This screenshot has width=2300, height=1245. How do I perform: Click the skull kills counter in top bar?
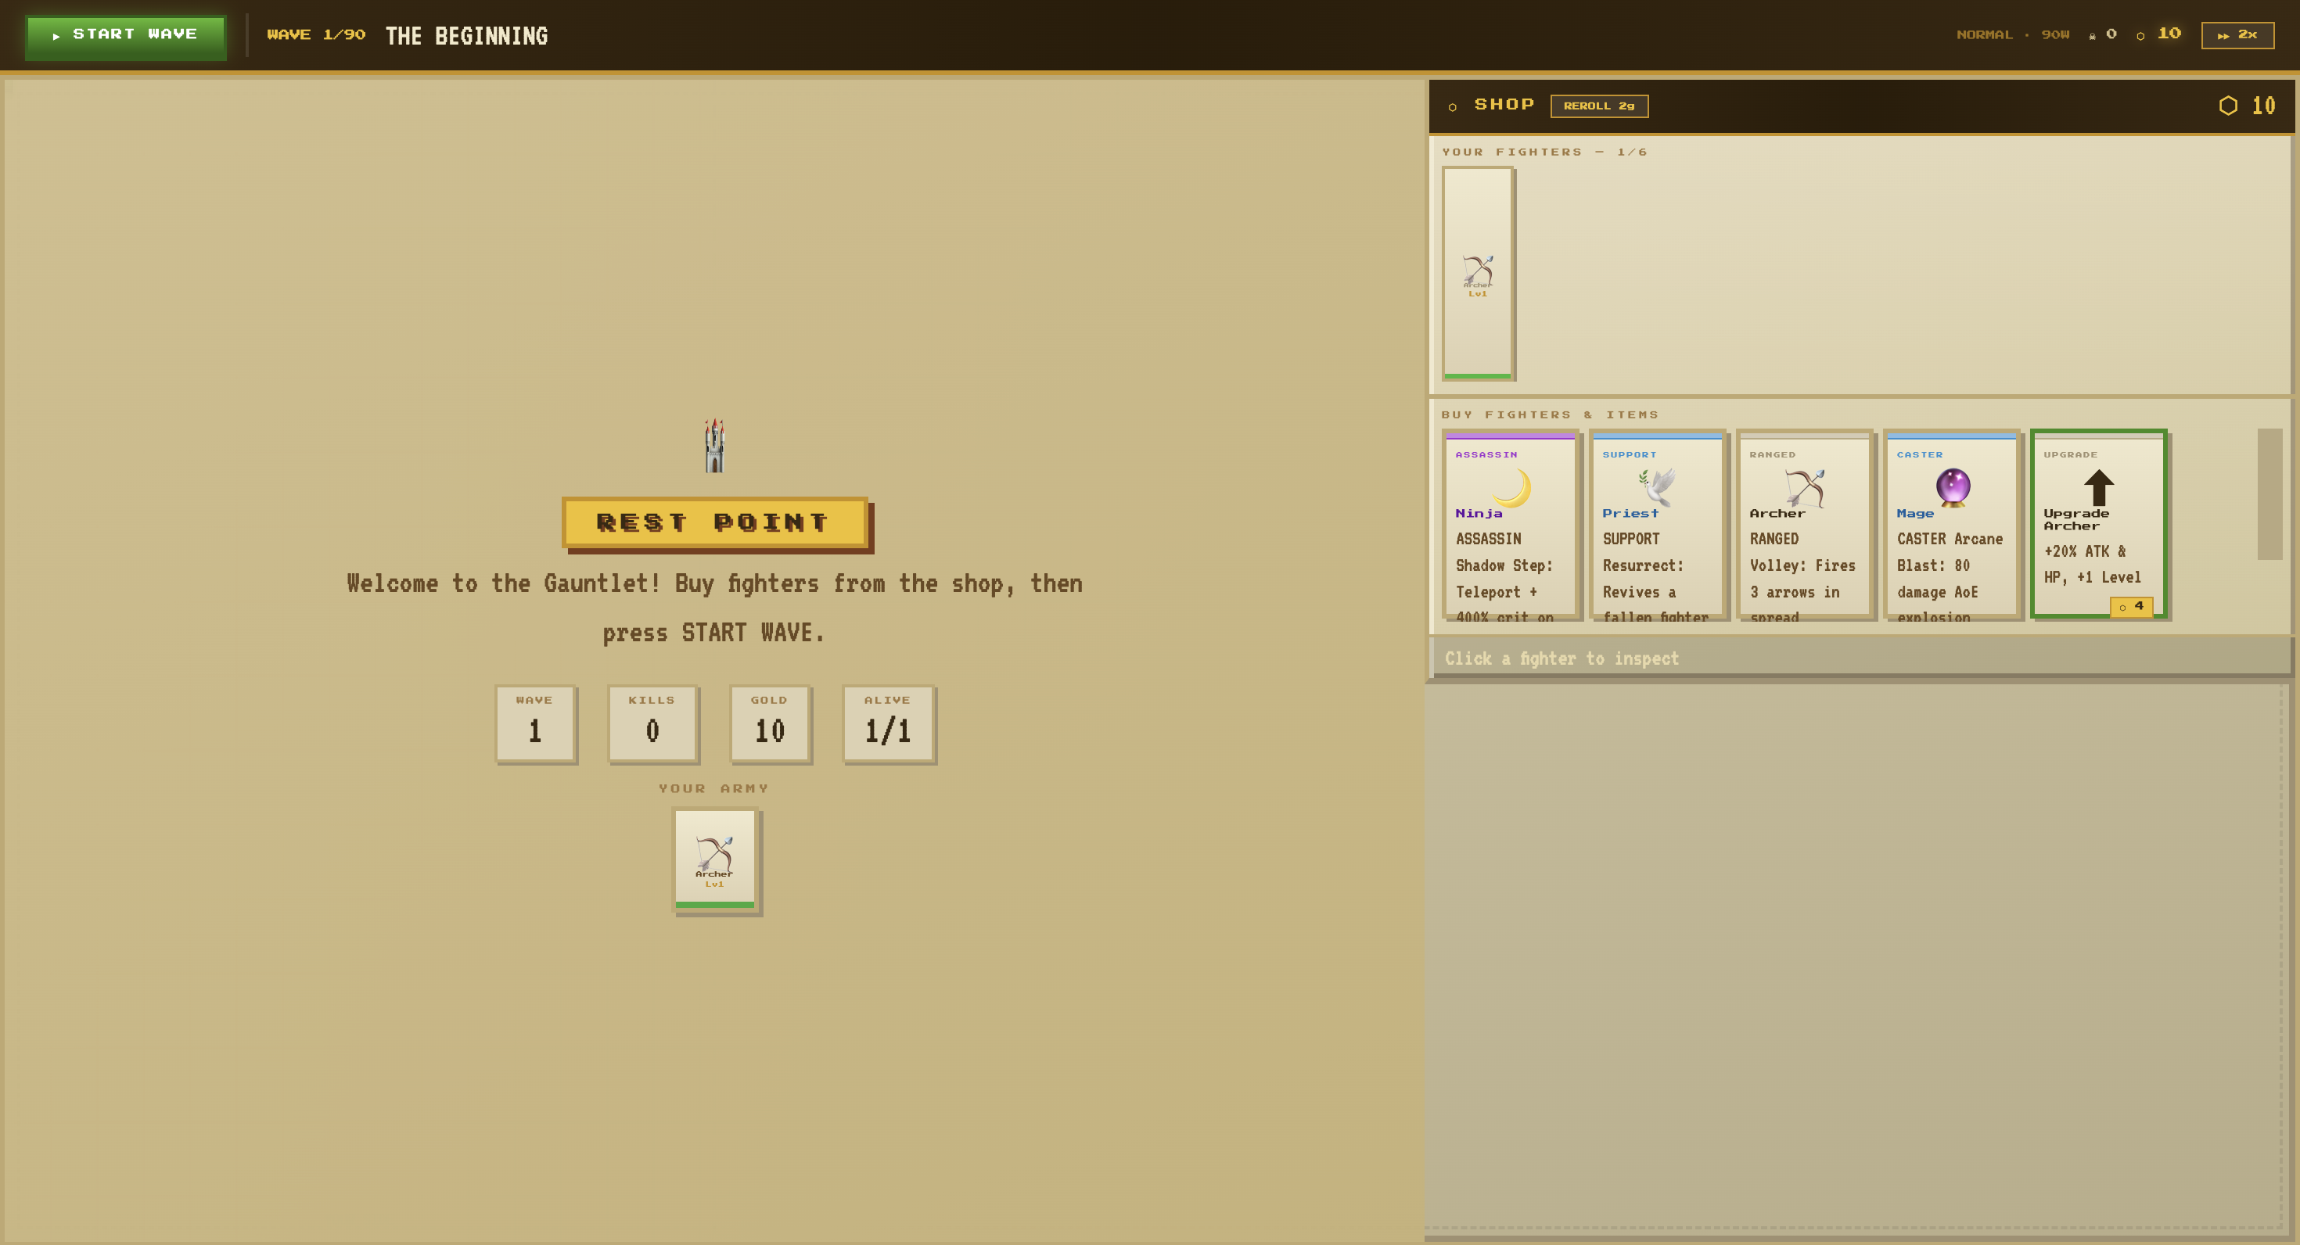(2103, 35)
